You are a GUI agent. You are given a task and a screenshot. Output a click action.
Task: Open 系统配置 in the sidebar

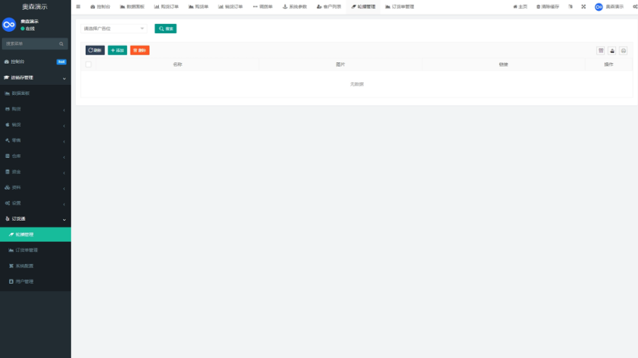[35, 266]
